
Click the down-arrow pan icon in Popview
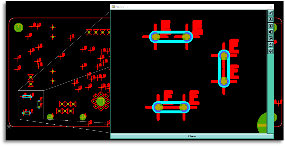point(270,26)
